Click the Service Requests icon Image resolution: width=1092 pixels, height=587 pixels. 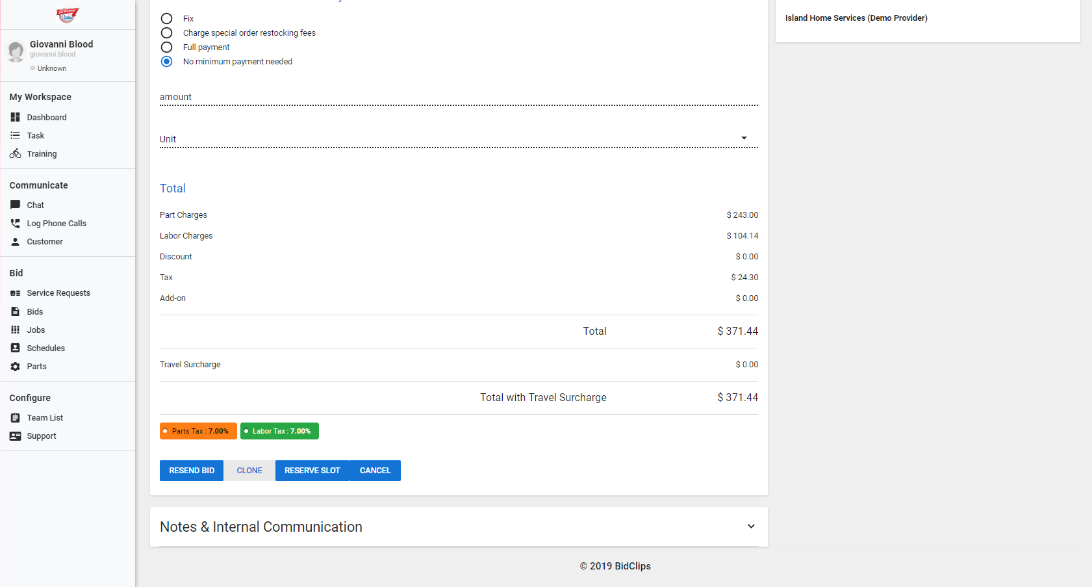[x=15, y=293]
